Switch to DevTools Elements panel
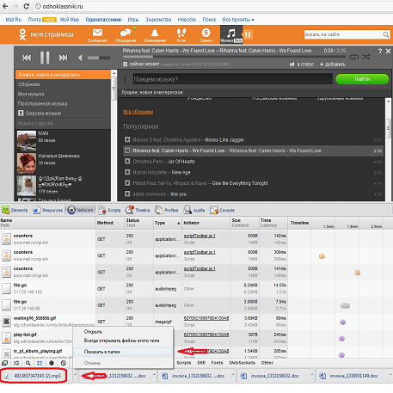 pyautogui.click(x=15, y=210)
